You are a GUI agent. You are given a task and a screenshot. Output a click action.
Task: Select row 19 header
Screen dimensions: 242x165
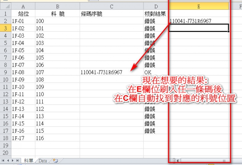pyautogui.click(x=6, y=145)
